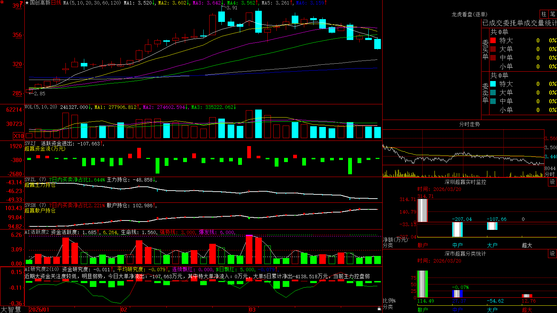Click the cyan 特大 sell-order color swatch
Viewport: 557px width, 313px height.
pyautogui.click(x=493, y=84)
